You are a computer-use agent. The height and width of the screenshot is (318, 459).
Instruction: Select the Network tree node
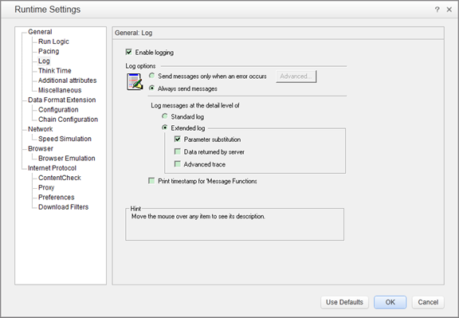point(41,129)
